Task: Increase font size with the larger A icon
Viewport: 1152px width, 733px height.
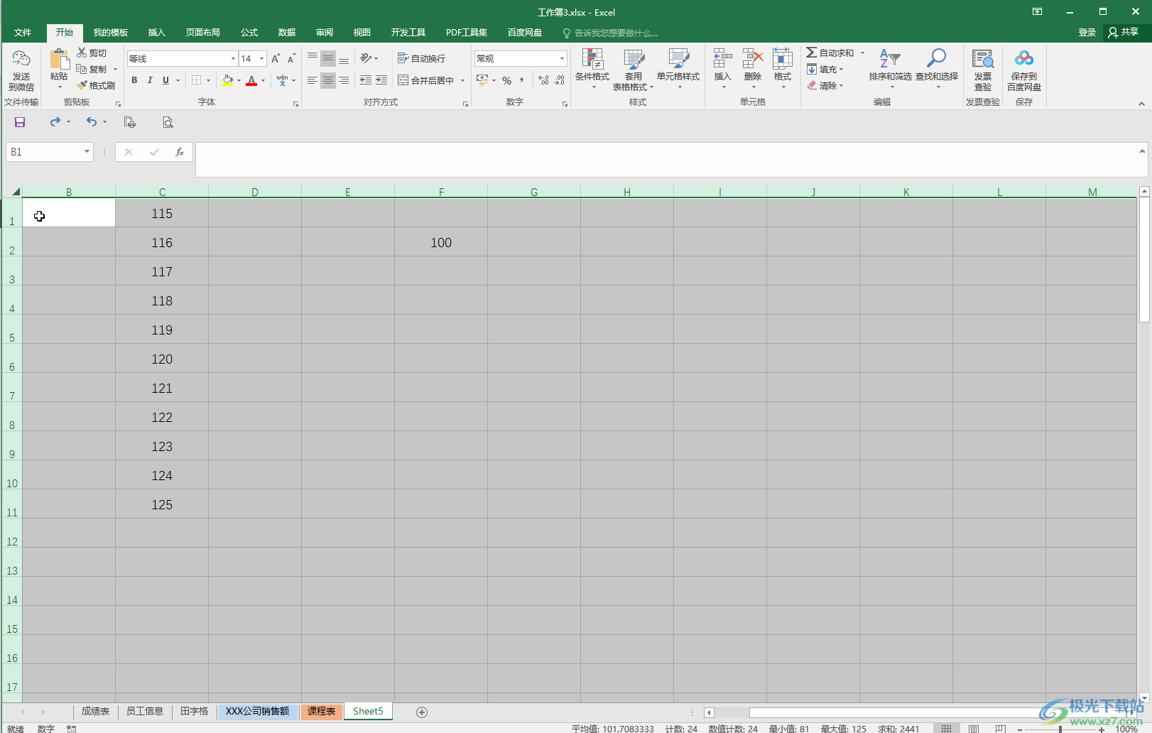Action: coord(276,58)
